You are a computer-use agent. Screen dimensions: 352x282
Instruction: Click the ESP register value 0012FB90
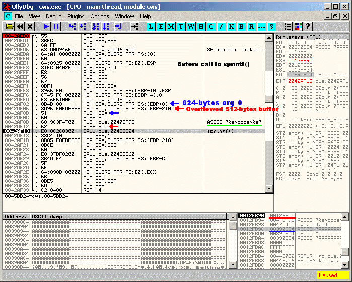[300, 60]
